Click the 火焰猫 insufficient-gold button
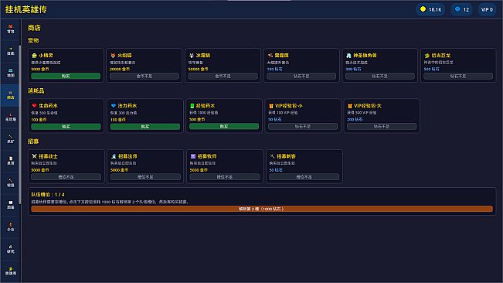Image resolution: width=503 pixels, height=283 pixels. click(x=144, y=76)
